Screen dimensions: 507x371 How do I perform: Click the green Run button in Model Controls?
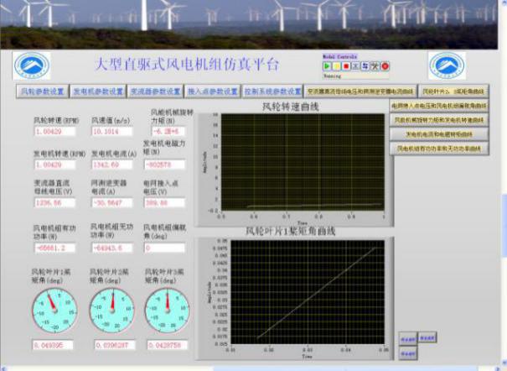327,65
